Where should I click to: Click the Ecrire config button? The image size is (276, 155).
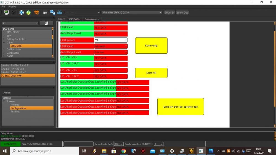(x=151, y=46)
